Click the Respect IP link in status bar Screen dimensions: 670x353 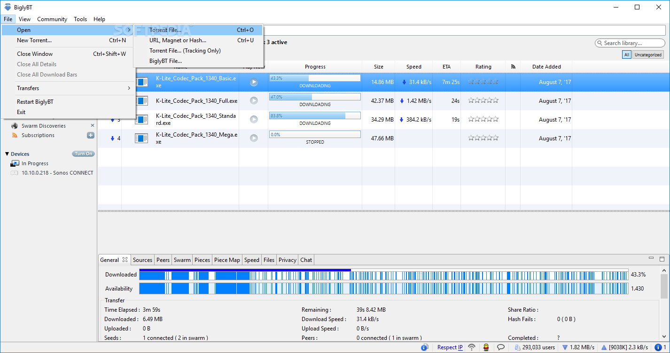[x=450, y=347]
